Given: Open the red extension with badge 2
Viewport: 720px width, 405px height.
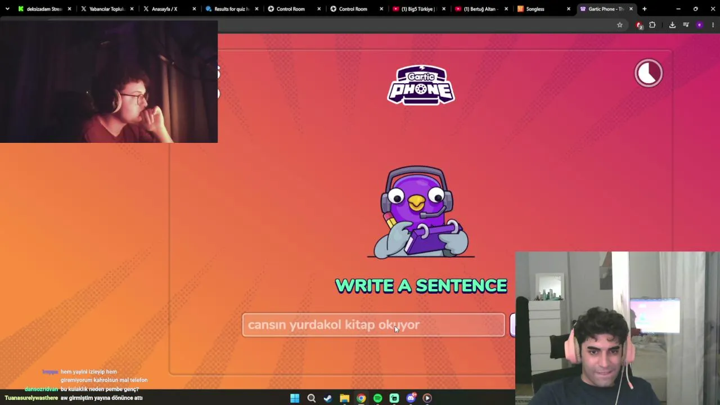Looking at the screenshot, I should (639, 25).
